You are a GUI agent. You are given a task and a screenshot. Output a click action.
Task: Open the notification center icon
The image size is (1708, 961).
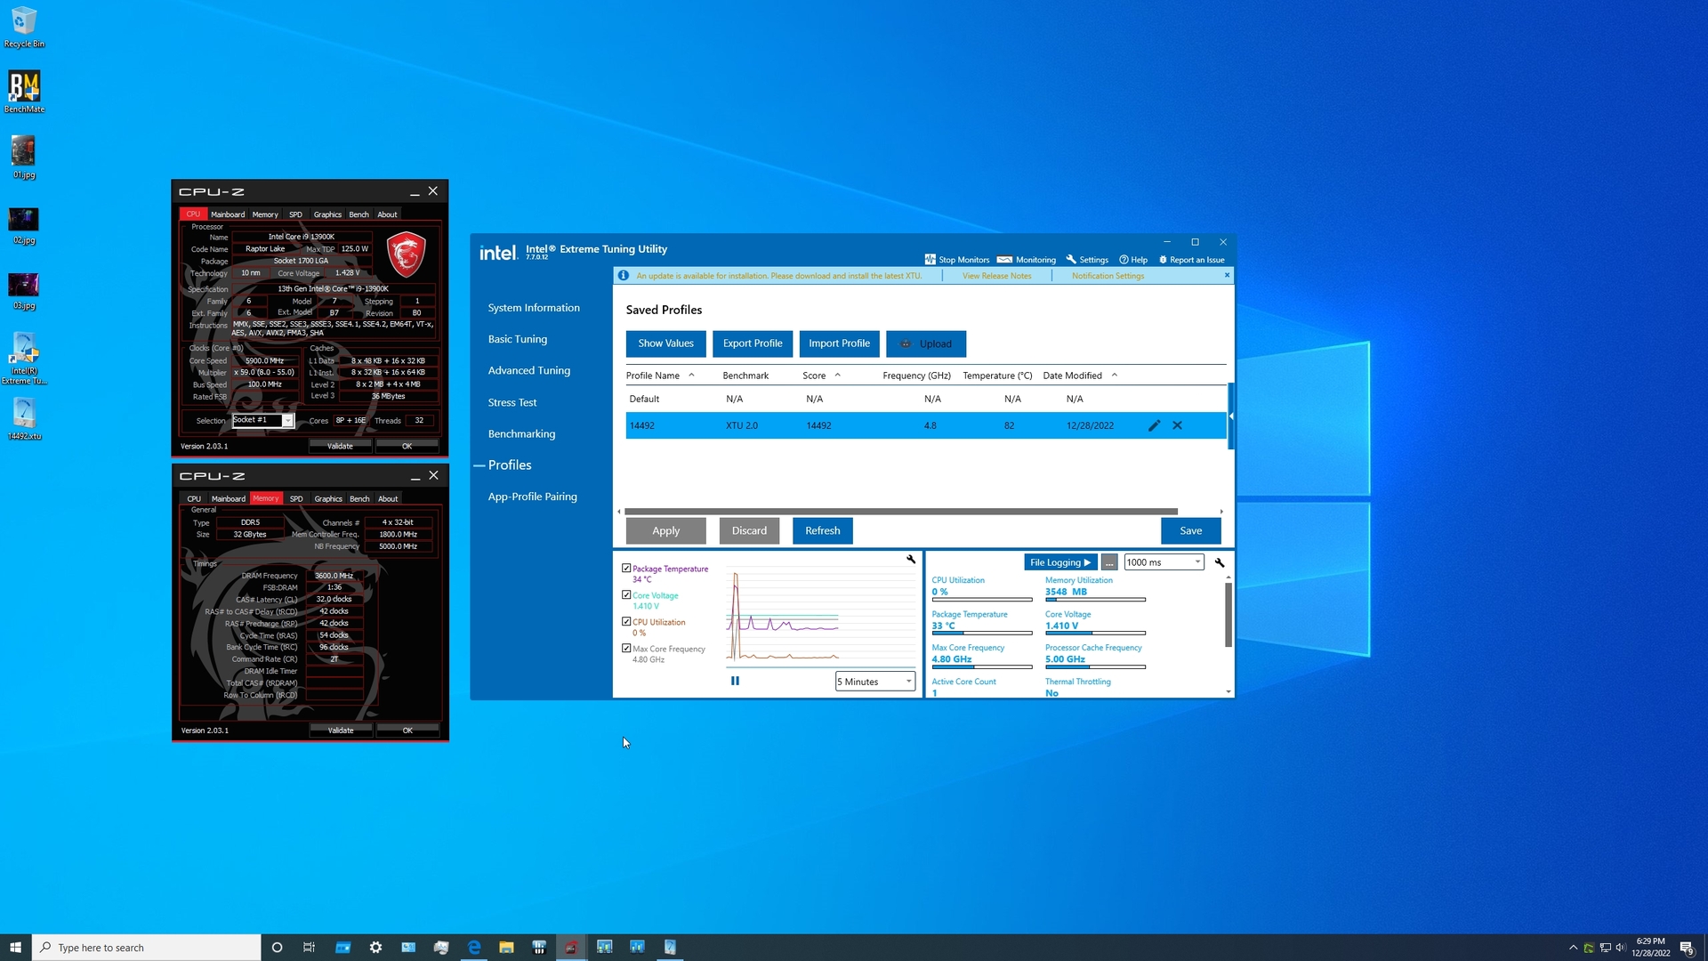click(x=1687, y=948)
